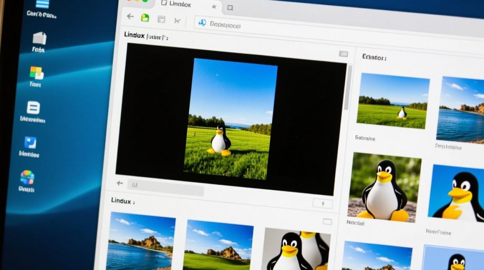Click the back navigation arrow in the toolbar

click(x=130, y=17)
